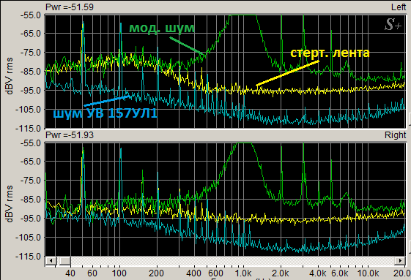Click the 'Pwr =-51.59' readout

pos(70,7)
